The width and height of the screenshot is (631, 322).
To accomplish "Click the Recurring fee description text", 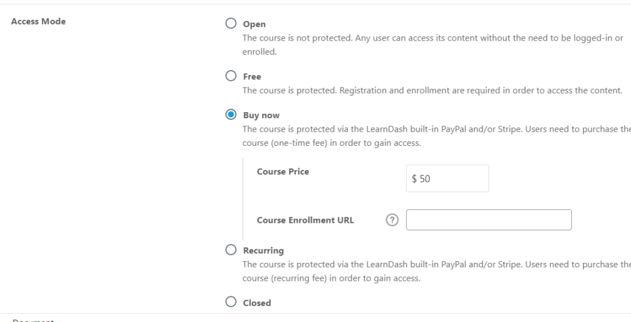I will pos(437,272).
